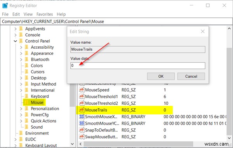Select the MouseTrails value name
The width and height of the screenshot is (233, 148).
coord(96,110)
